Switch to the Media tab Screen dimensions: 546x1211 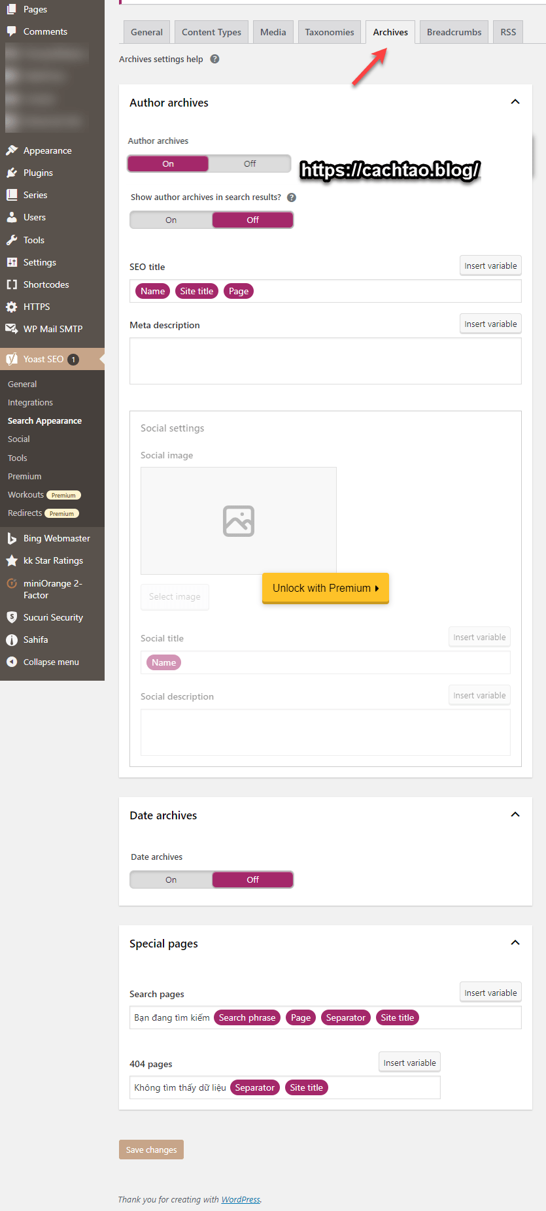pos(273,32)
